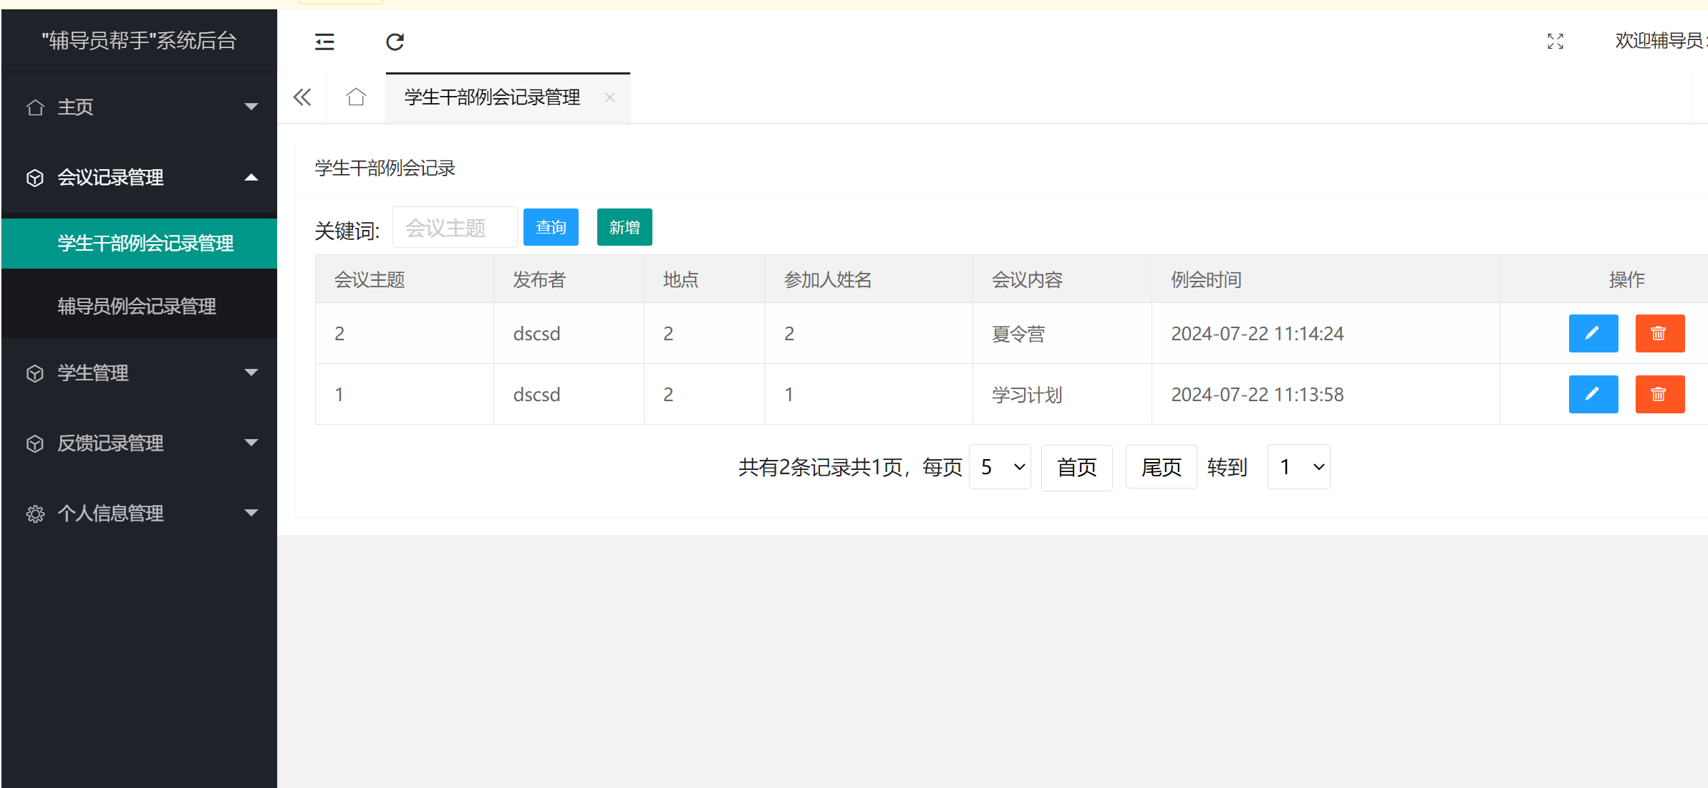Expand the 个人信息管理 menu arrow

pos(251,513)
